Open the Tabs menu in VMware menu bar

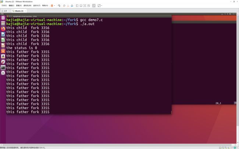(37, 6)
